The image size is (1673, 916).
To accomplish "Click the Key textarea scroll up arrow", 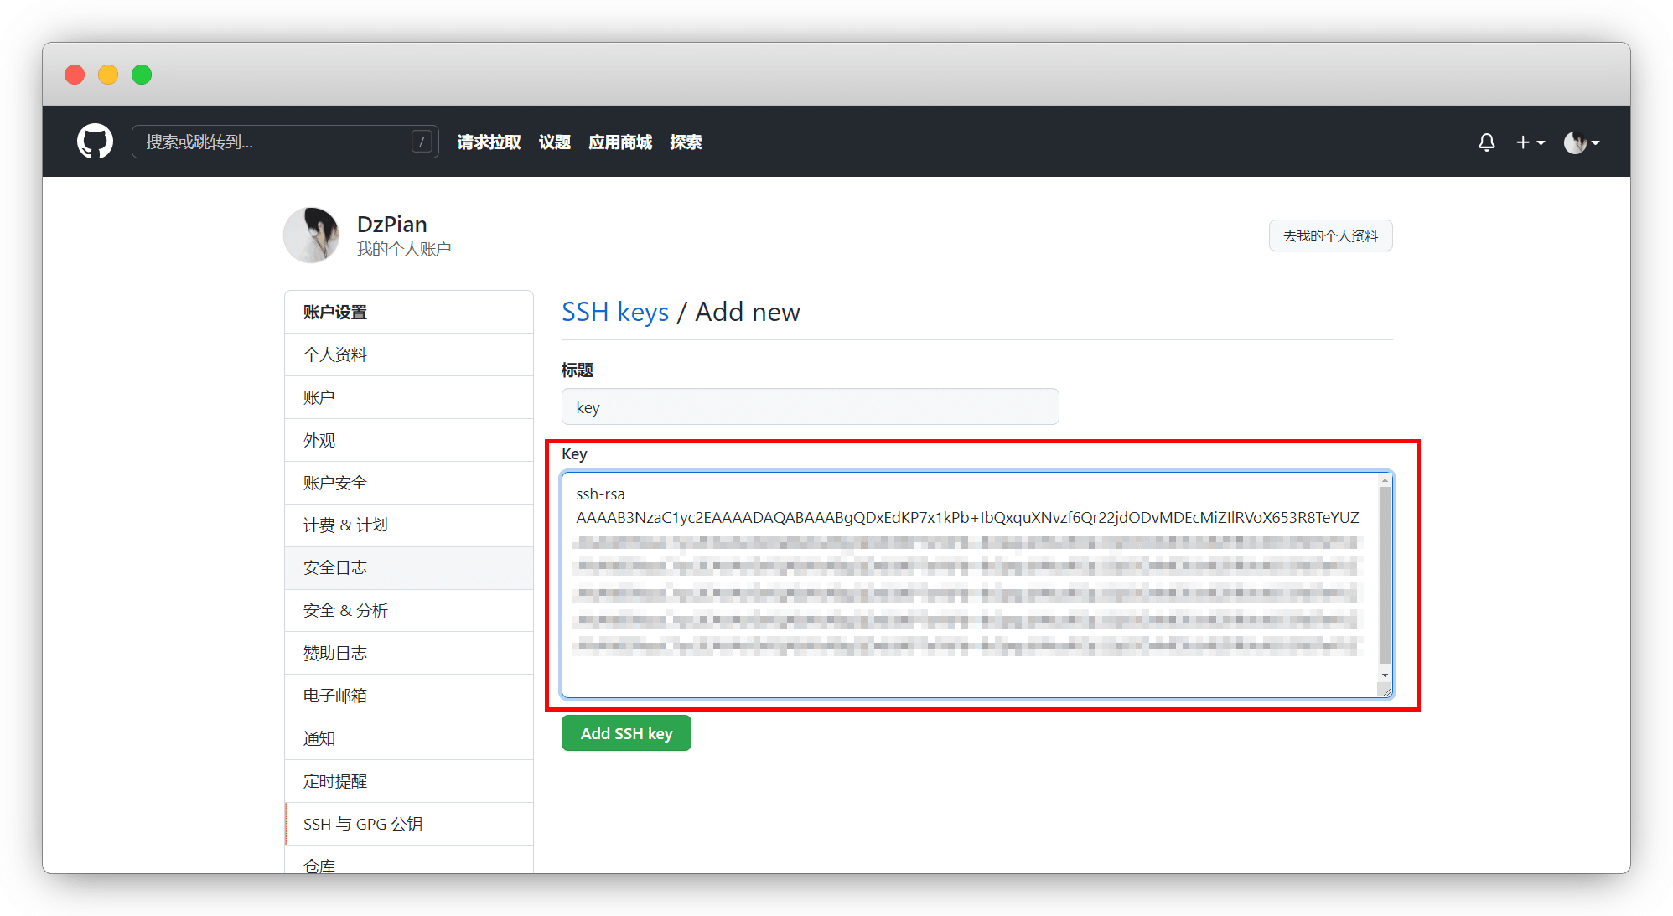I will [1385, 480].
